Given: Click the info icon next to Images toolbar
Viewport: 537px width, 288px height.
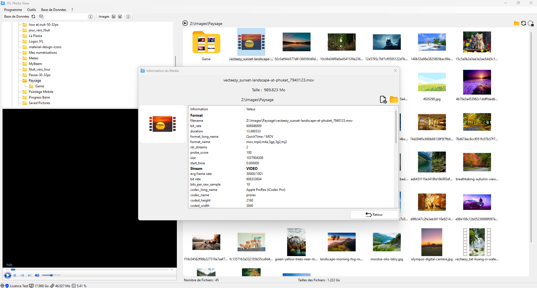Looking at the screenshot, I should pyautogui.click(x=128, y=17).
